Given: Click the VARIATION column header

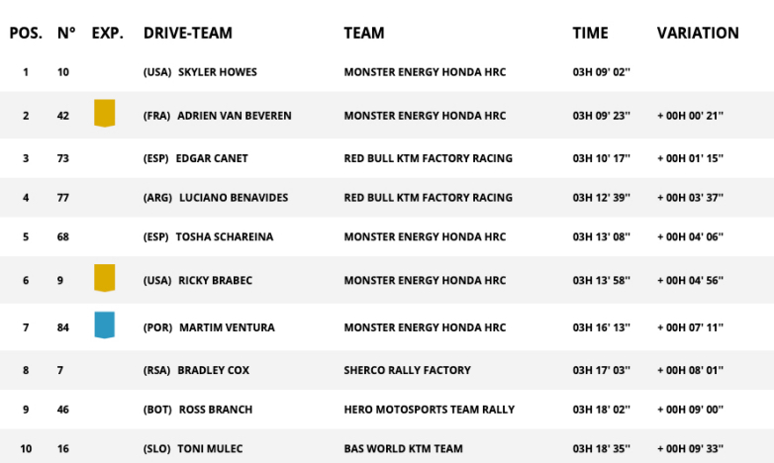Looking at the screenshot, I should pos(698,33).
